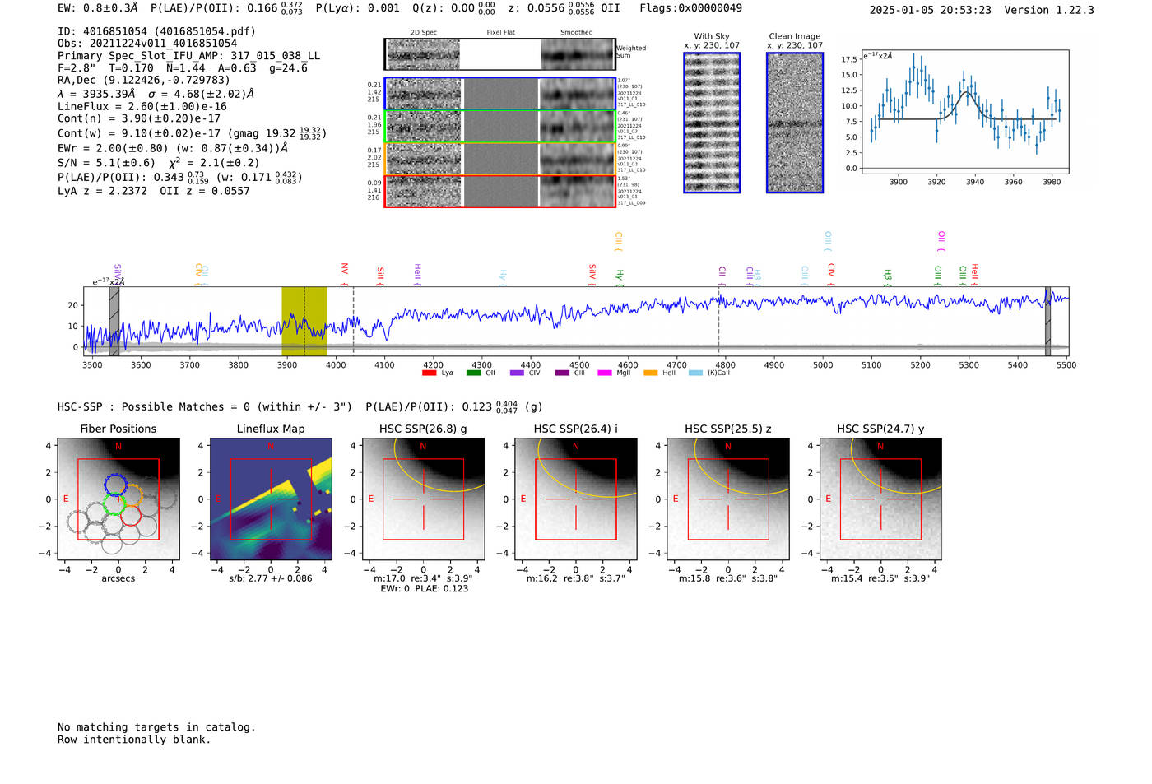Click the 2025-01-05 20:53:23 timestamp

[931, 10]
